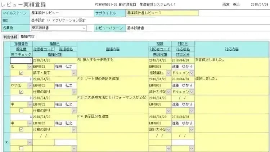Click the 期限 column header
Screen dimensions: 270x152
[x=159, y=43]
